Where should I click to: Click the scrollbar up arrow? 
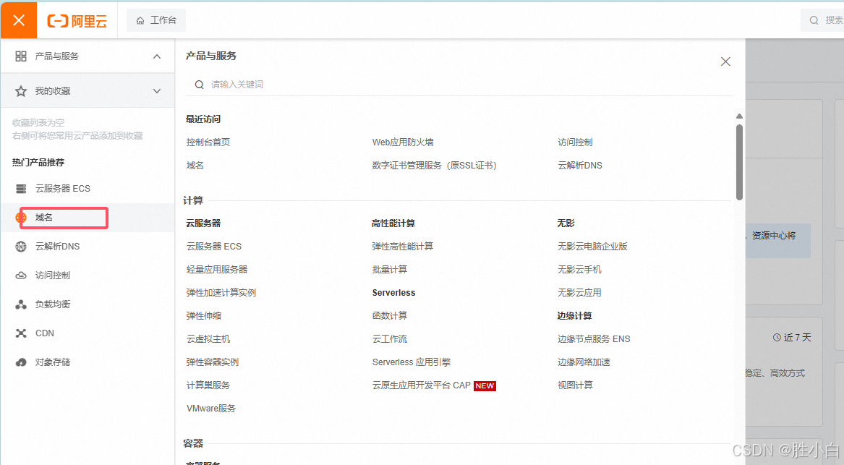[x=740, y=116]
